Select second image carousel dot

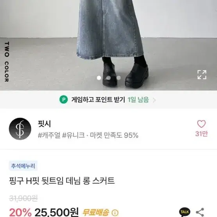point(109,78)
